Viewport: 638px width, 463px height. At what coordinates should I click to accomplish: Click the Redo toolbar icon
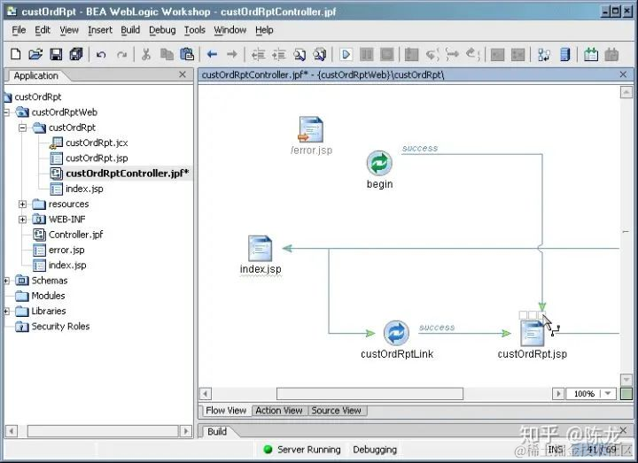pyautogui.click(x=121, y=55)
